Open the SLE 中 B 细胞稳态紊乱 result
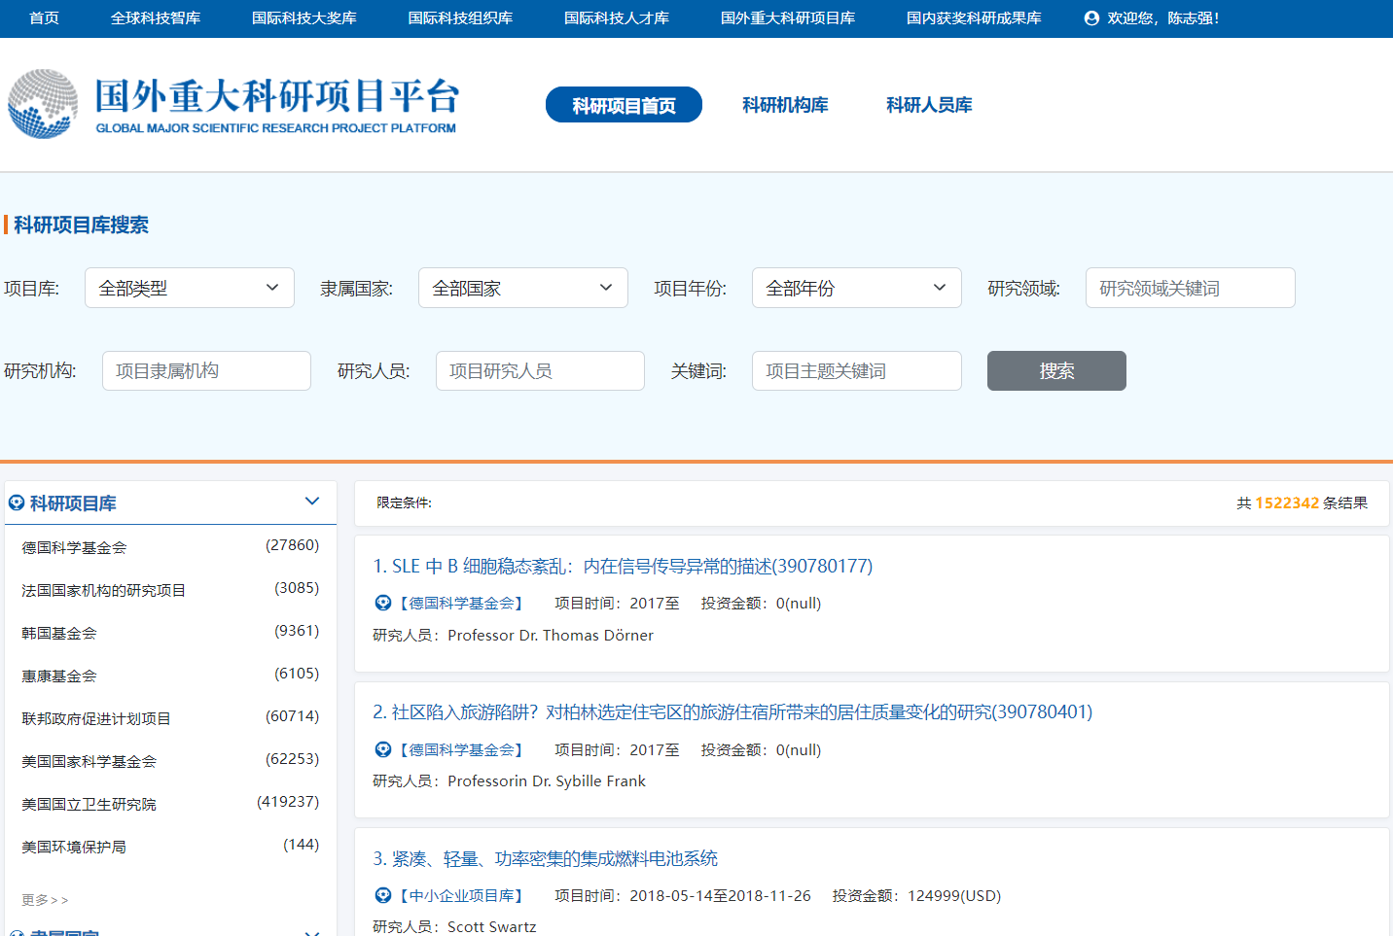1393x936 pixels. 623,567
